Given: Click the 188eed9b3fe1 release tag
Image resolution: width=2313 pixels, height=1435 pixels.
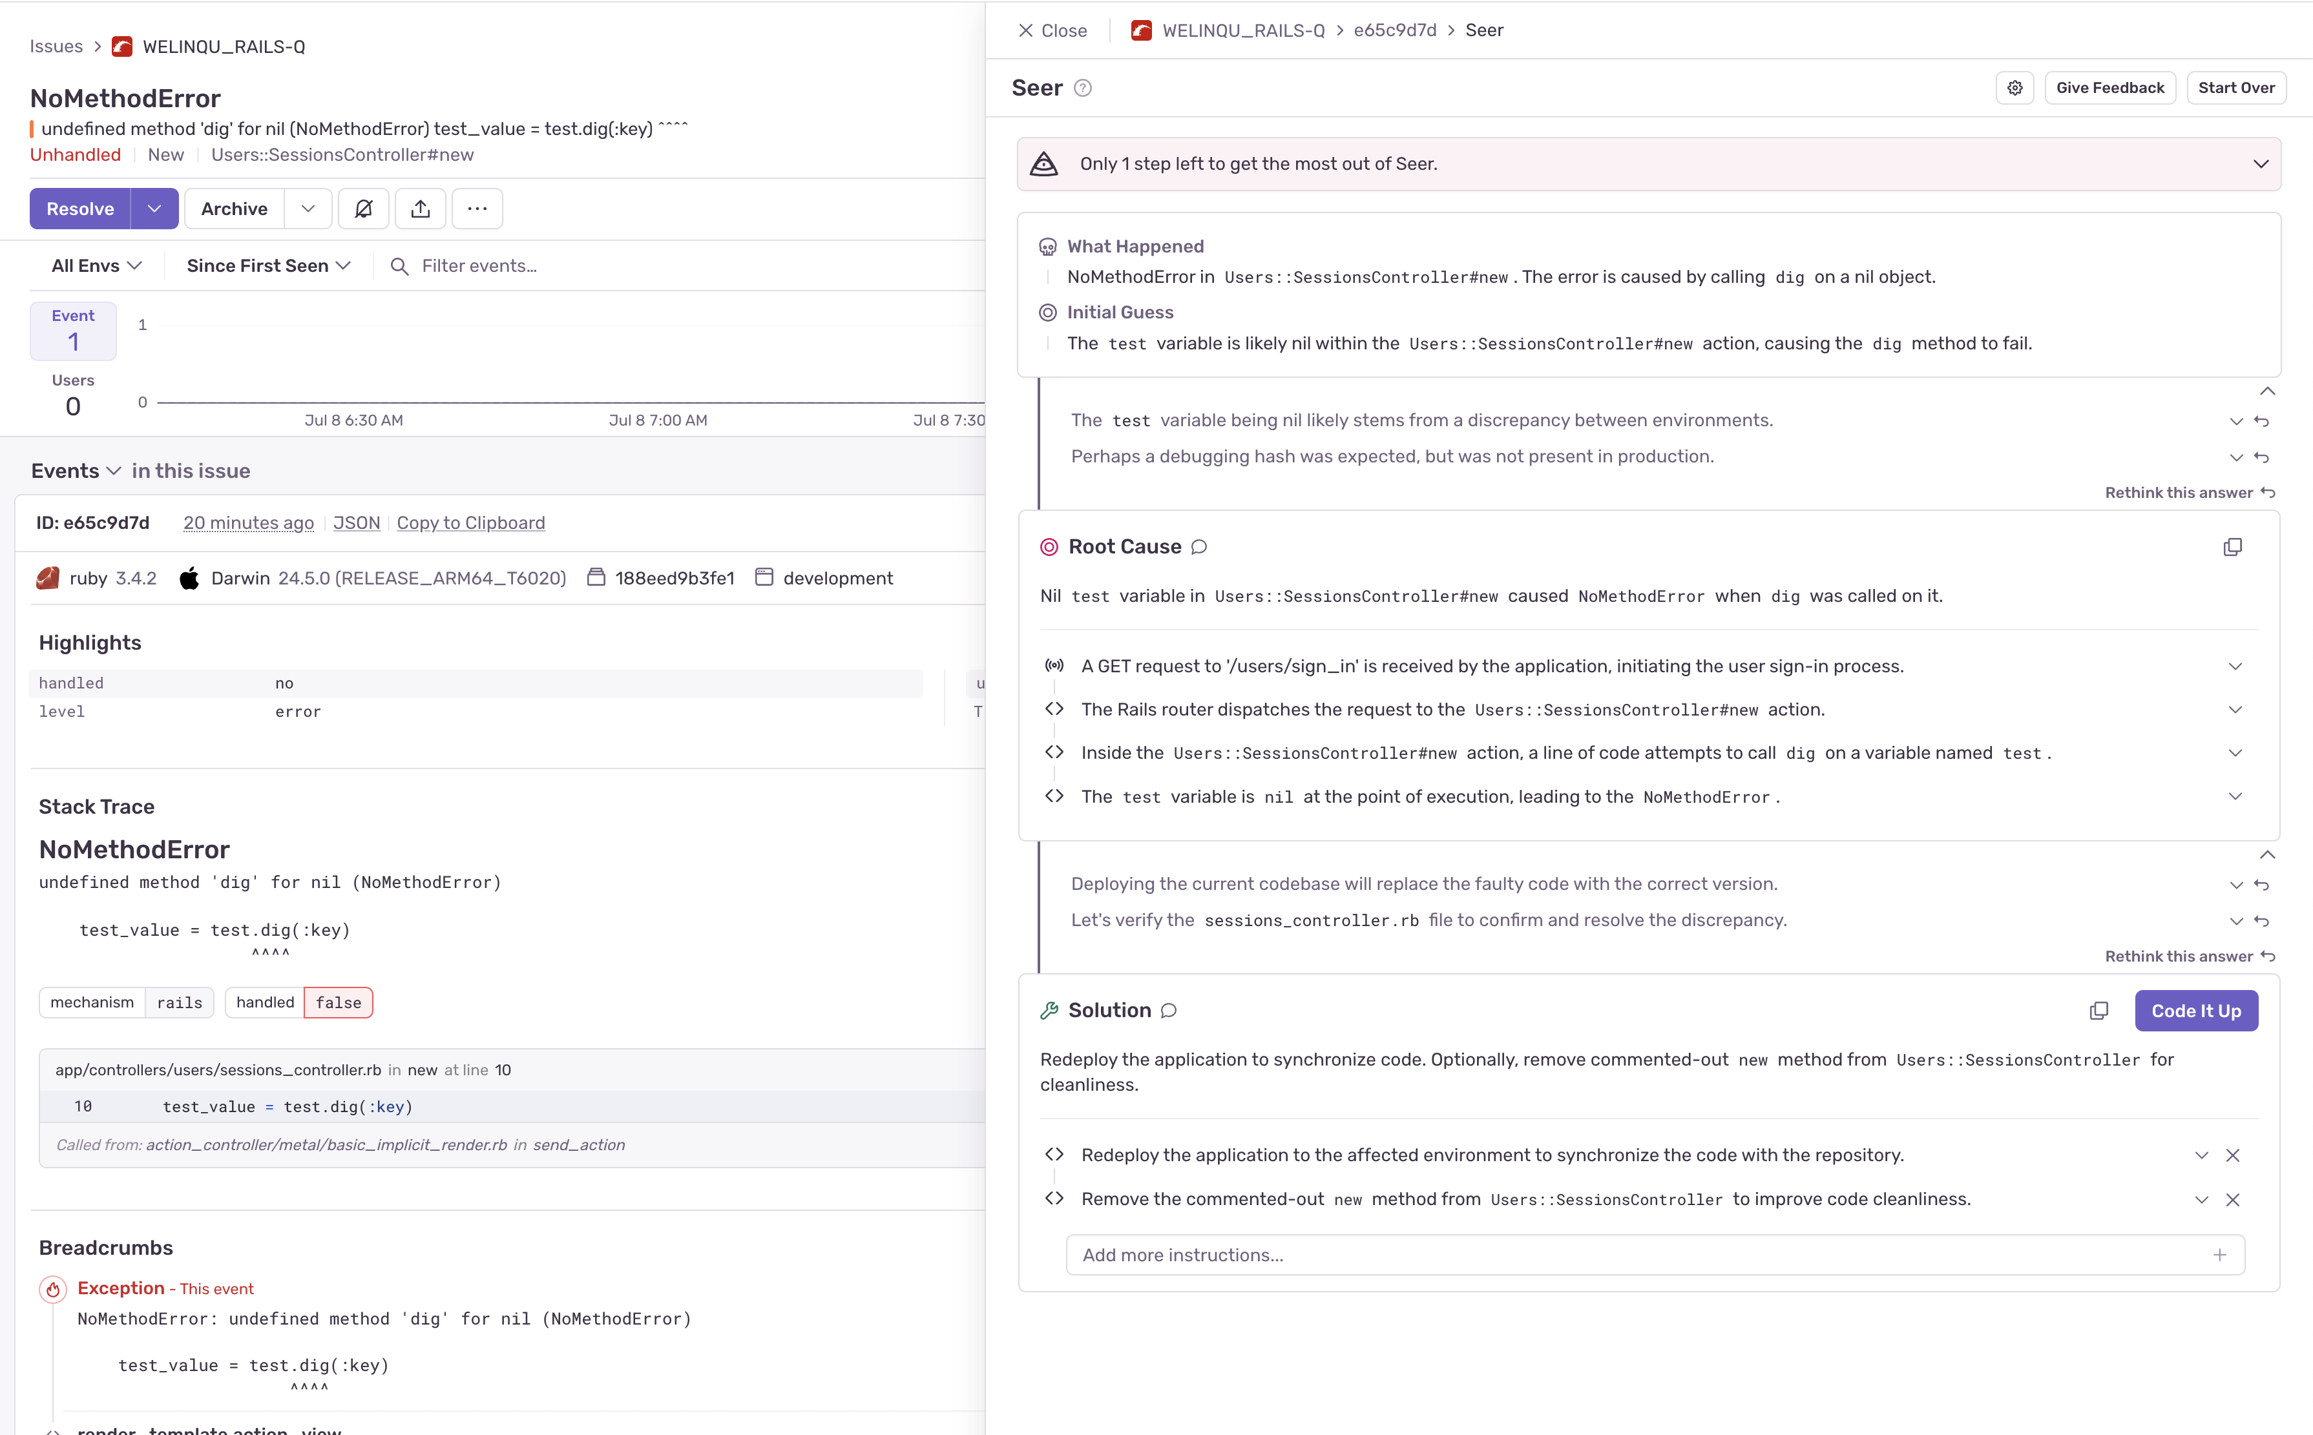Looking at the screenshot, I should (x=661, y=578).
